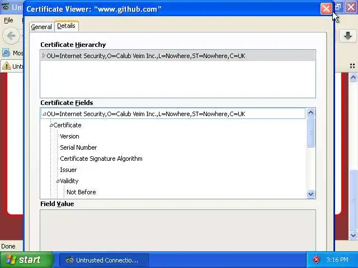Click the taskbar clock showing 3:16 PM
This screenshot has width=358, height=268.
coord(337,260)
